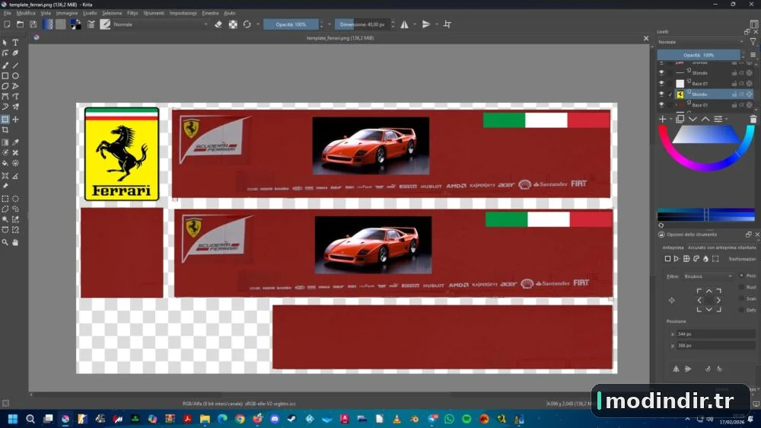761x428 pixels.
Task: Select the Gradient tool
Action: click(x=5, y=142)
